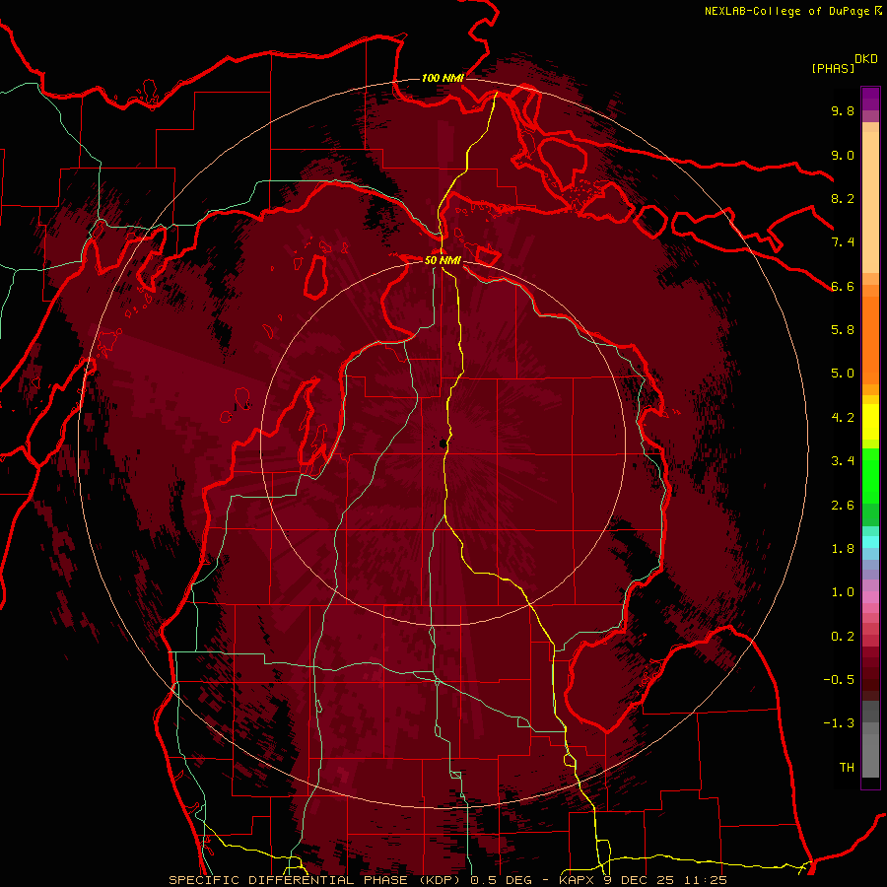Click the 9.8 value on the color scale
Viewport: 887px width, 887px height.
point(843,110)
